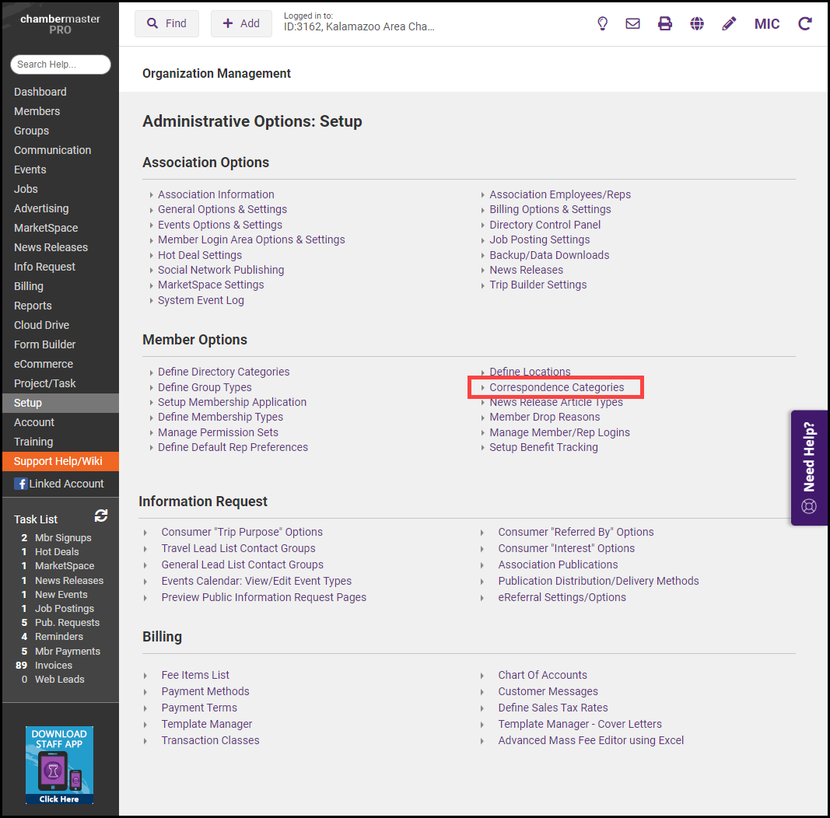The width and height of the screenshot is (830, 818).
Task: Click the lightbulb icon in top toolbar
Action: pos(602,23)
